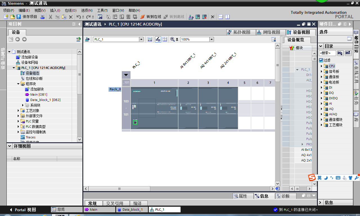Screen dimensions: 360x216
Task: Open the PLC_1 device selection dropdown
Action: [141, 39]
